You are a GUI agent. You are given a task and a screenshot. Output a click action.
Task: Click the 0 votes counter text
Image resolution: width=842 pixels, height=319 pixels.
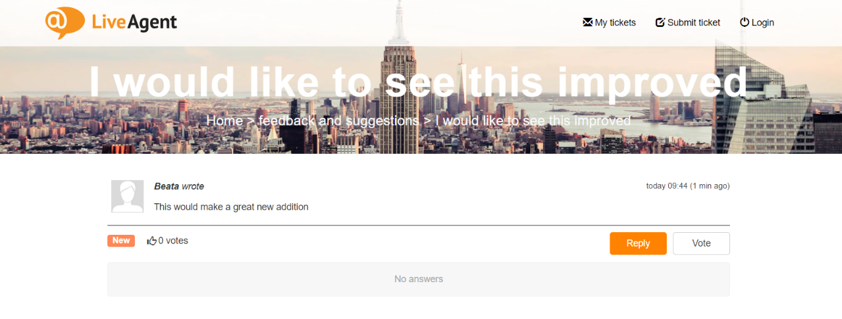click(173, 241)
